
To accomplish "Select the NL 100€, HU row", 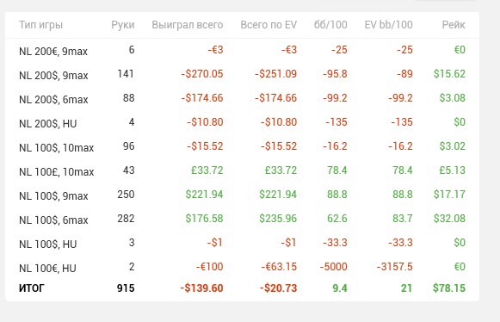I will click(242, 267).
